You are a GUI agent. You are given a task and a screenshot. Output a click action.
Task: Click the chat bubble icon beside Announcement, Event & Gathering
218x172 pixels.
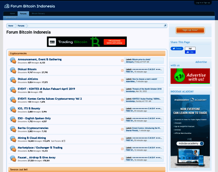(x=13, y=60)
